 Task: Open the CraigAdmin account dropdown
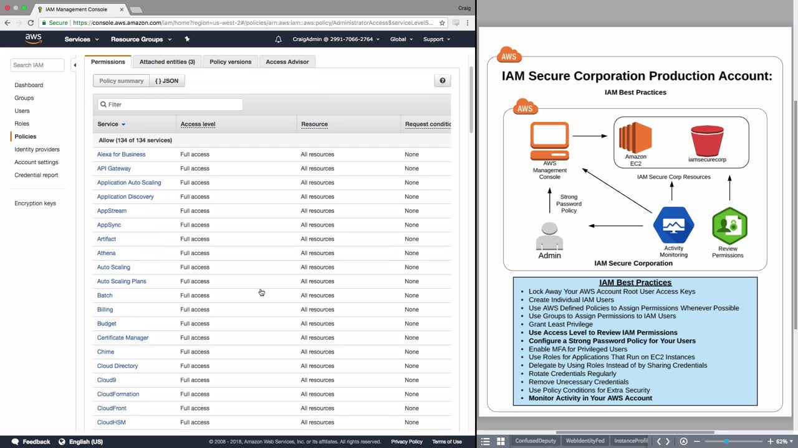click(x=336, y=39)
